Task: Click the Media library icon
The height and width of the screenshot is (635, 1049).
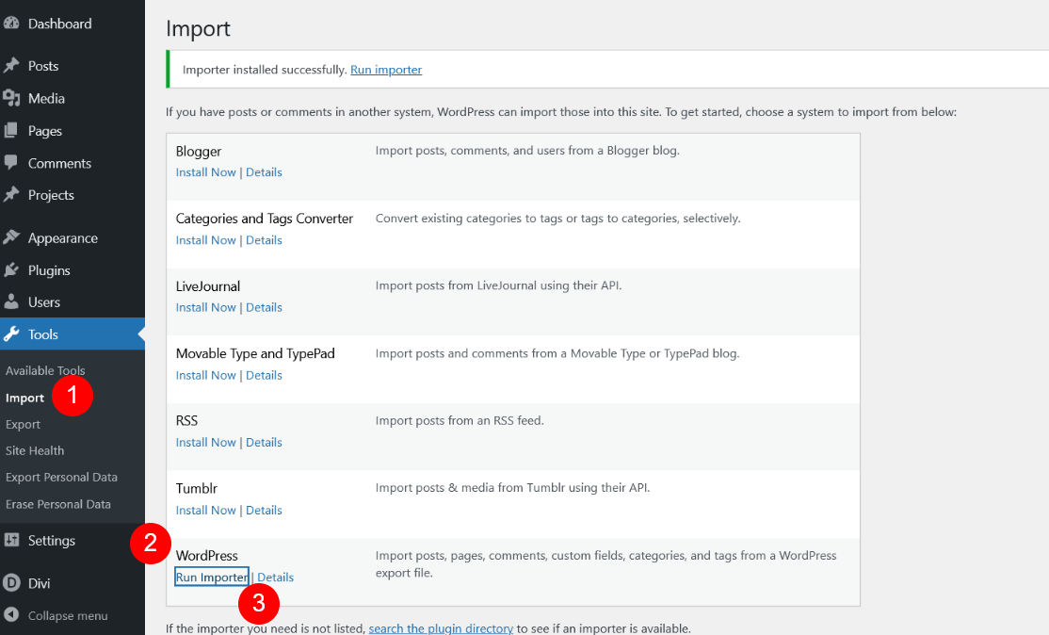Action: 11,98
